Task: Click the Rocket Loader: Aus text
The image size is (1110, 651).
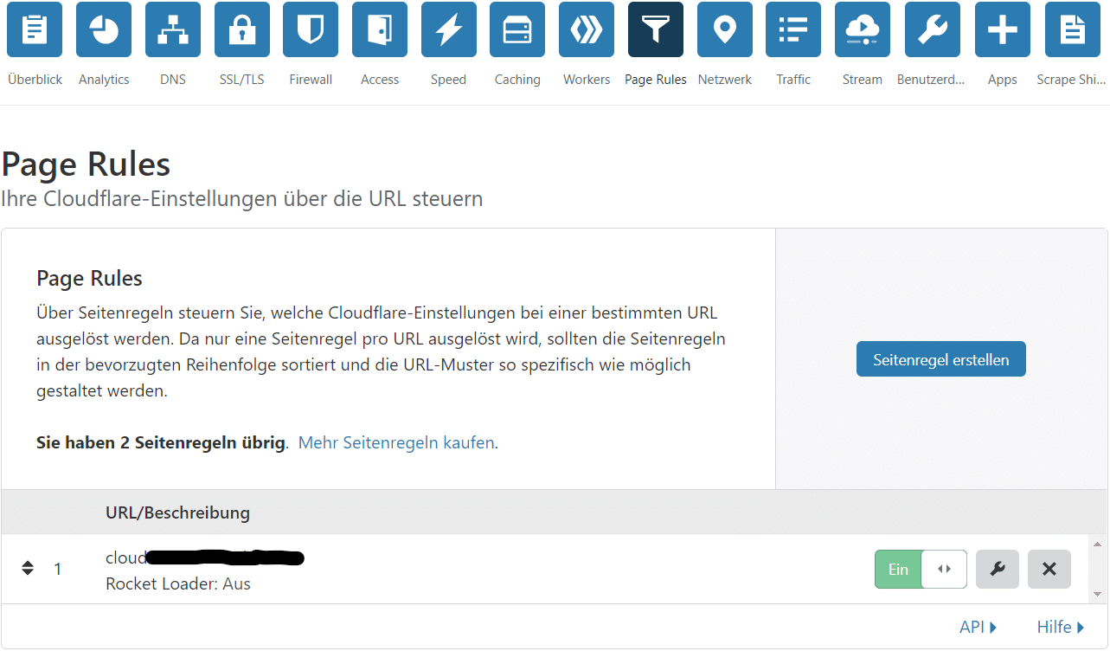Action: click(x=178, y=583)
